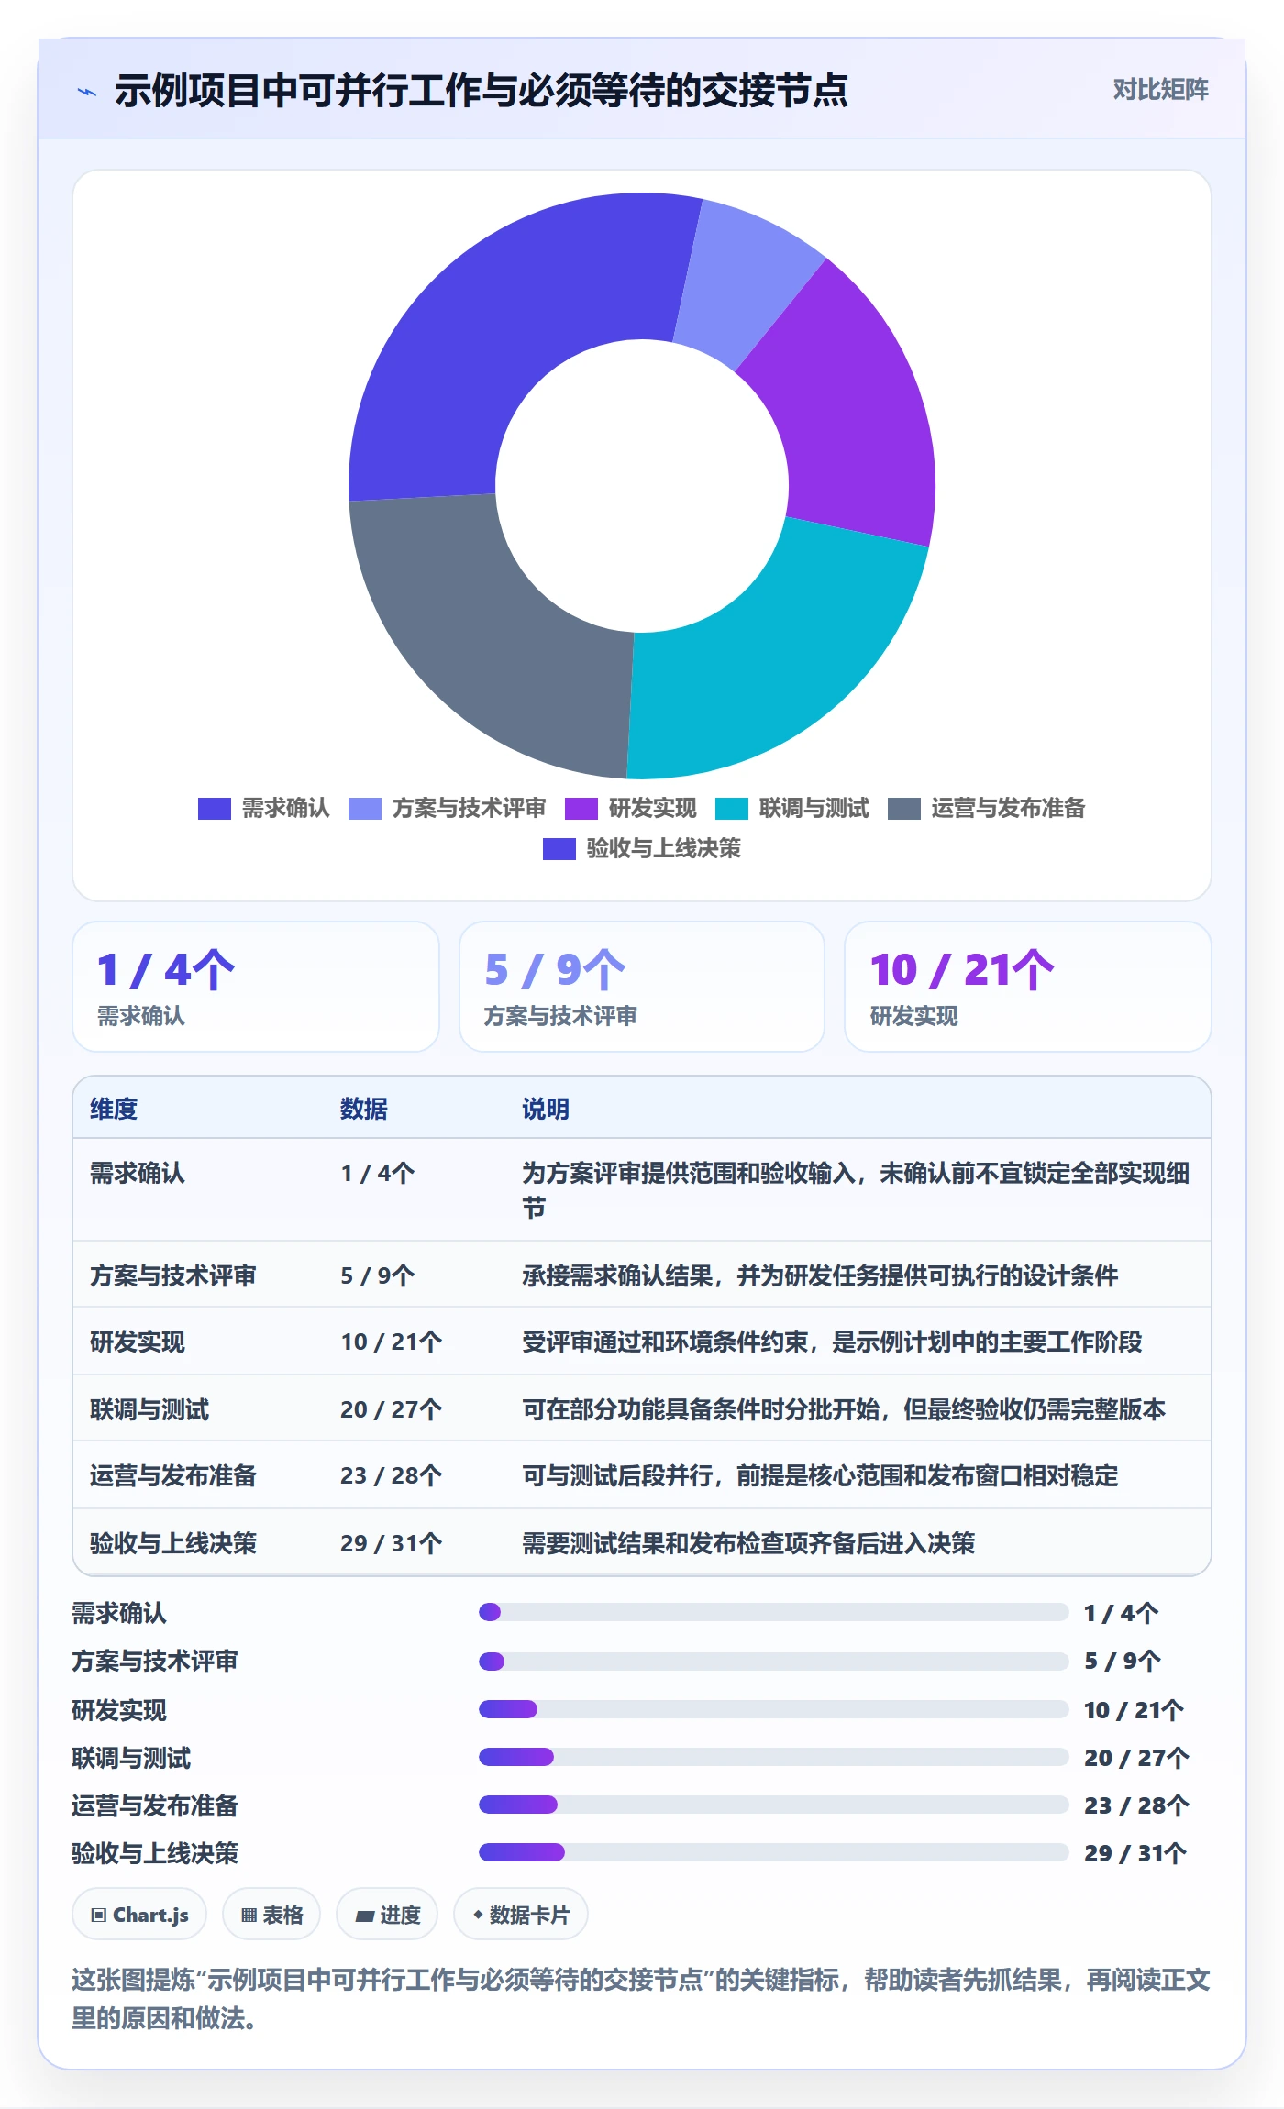Viewport: 1284px width, 2109px height.
Task: Select the 方案与技术评审 table row name
Action: pos(173,1275)
